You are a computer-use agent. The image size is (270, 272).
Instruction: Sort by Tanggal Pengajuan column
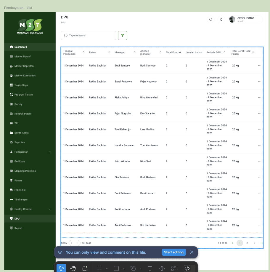tap(83, 52)
